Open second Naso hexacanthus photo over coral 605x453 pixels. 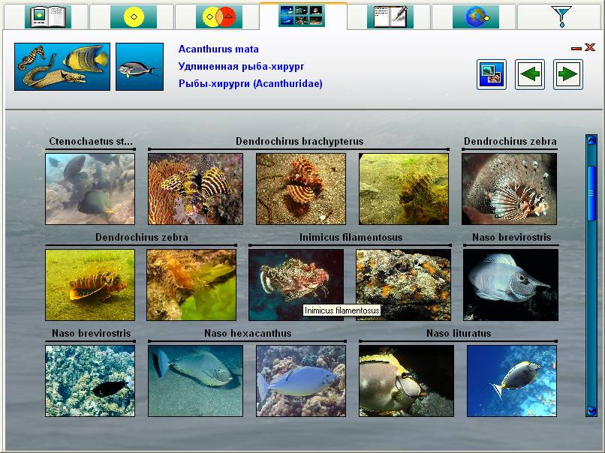(301, 381)
